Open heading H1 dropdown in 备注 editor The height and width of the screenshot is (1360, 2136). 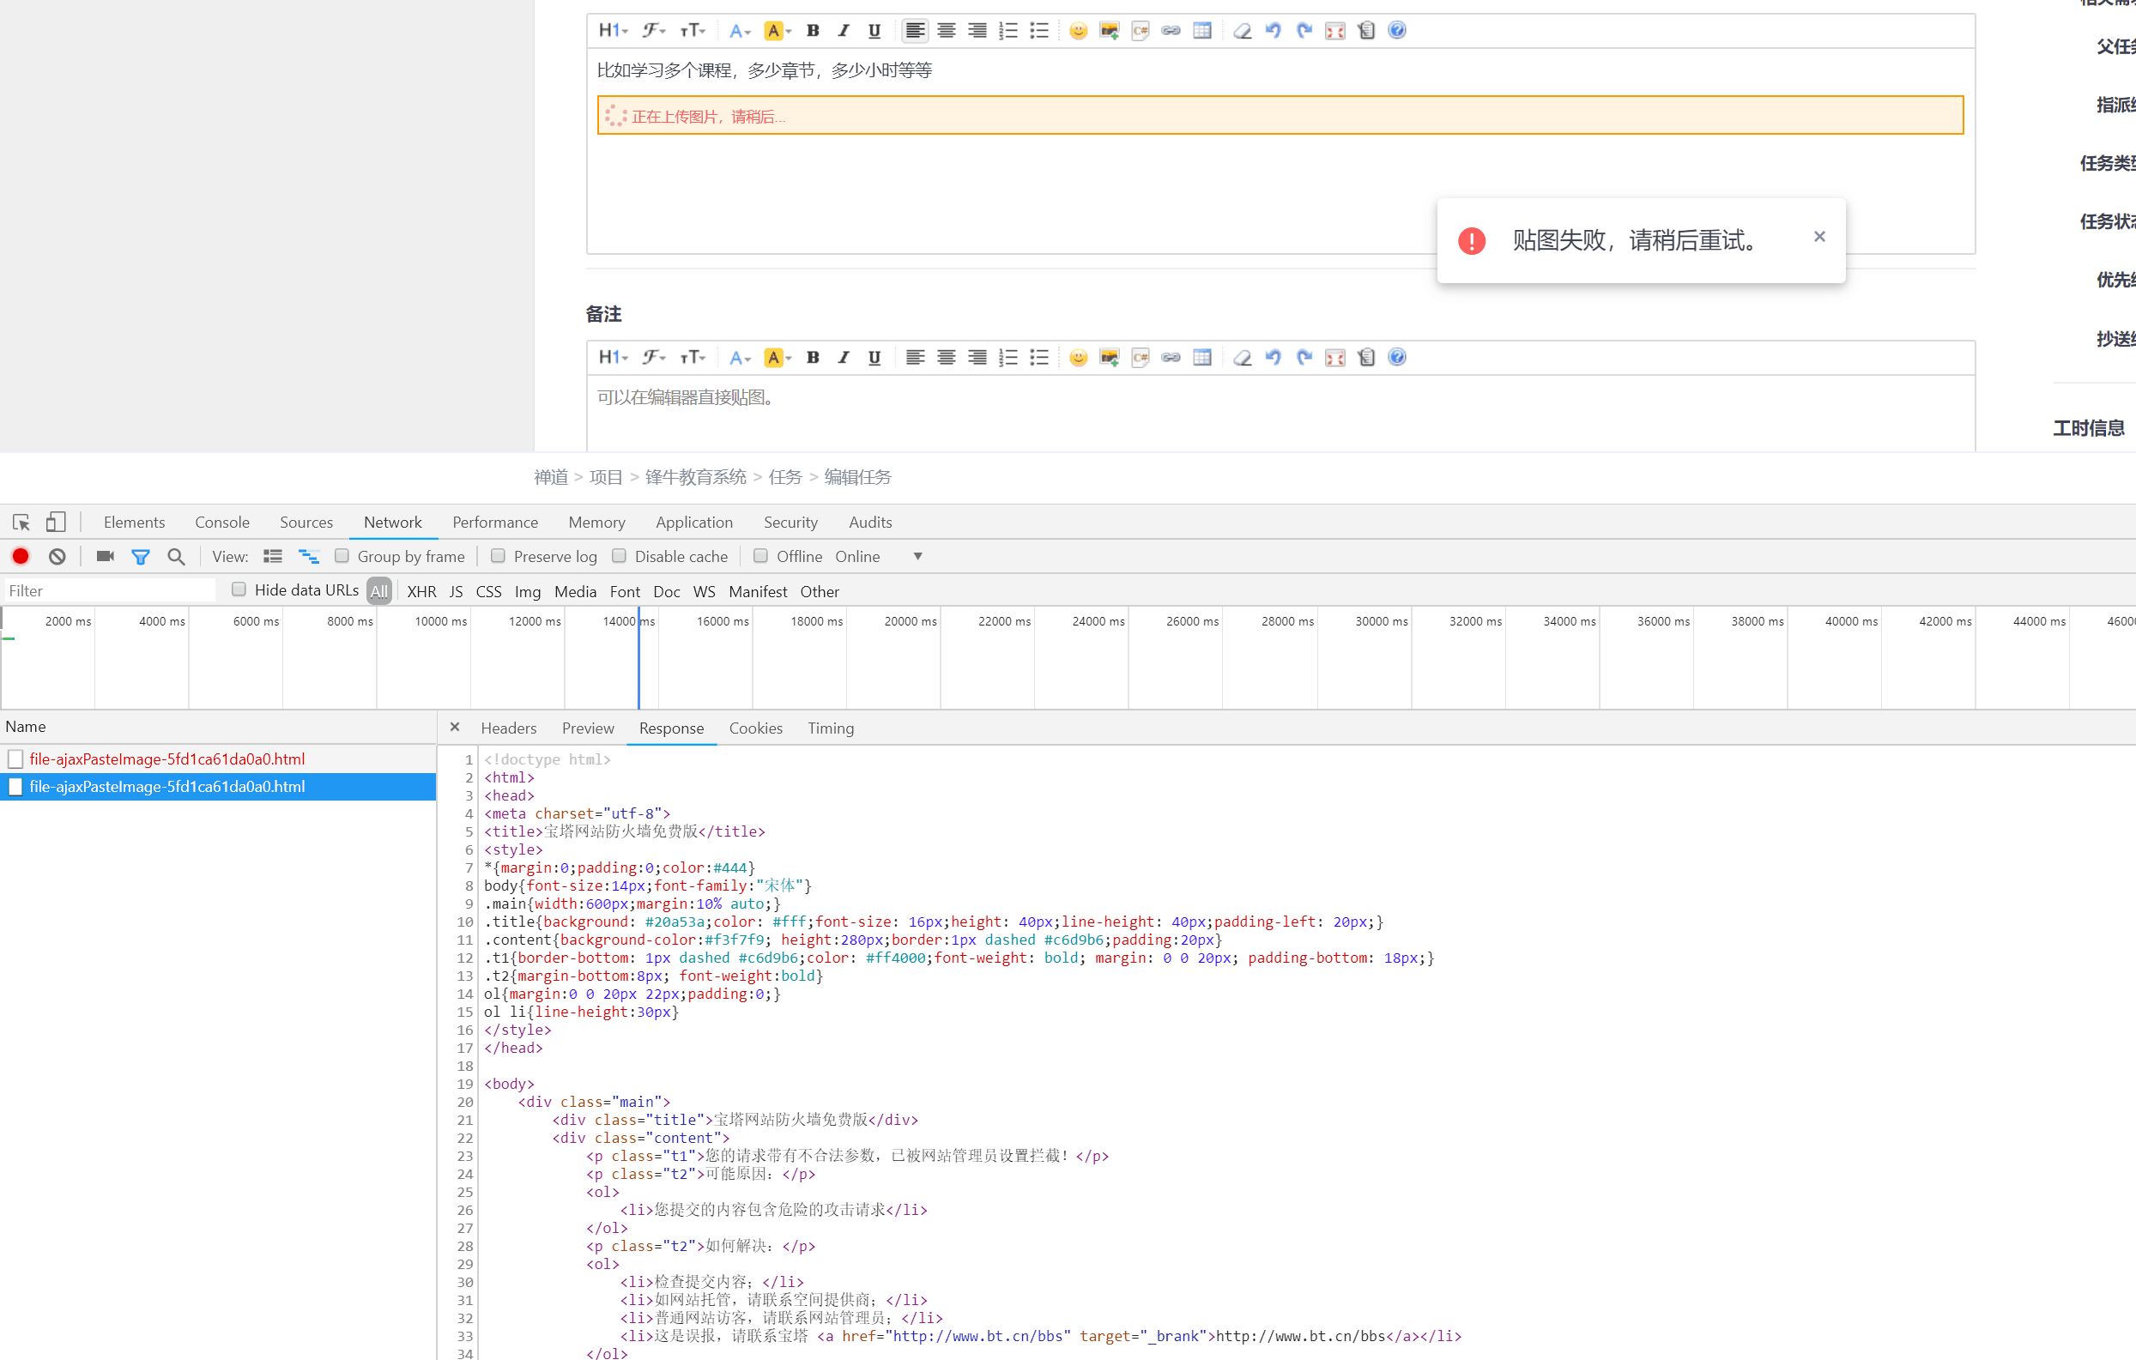[613, 358]
